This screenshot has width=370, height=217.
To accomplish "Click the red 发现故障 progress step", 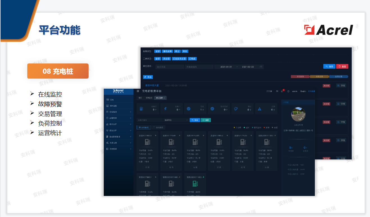I will pos(300,76).
